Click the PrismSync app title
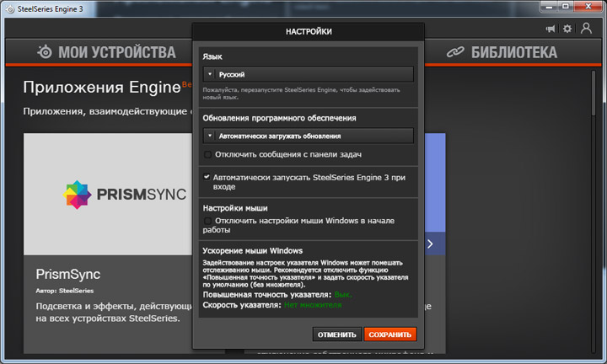 (68, 274)
